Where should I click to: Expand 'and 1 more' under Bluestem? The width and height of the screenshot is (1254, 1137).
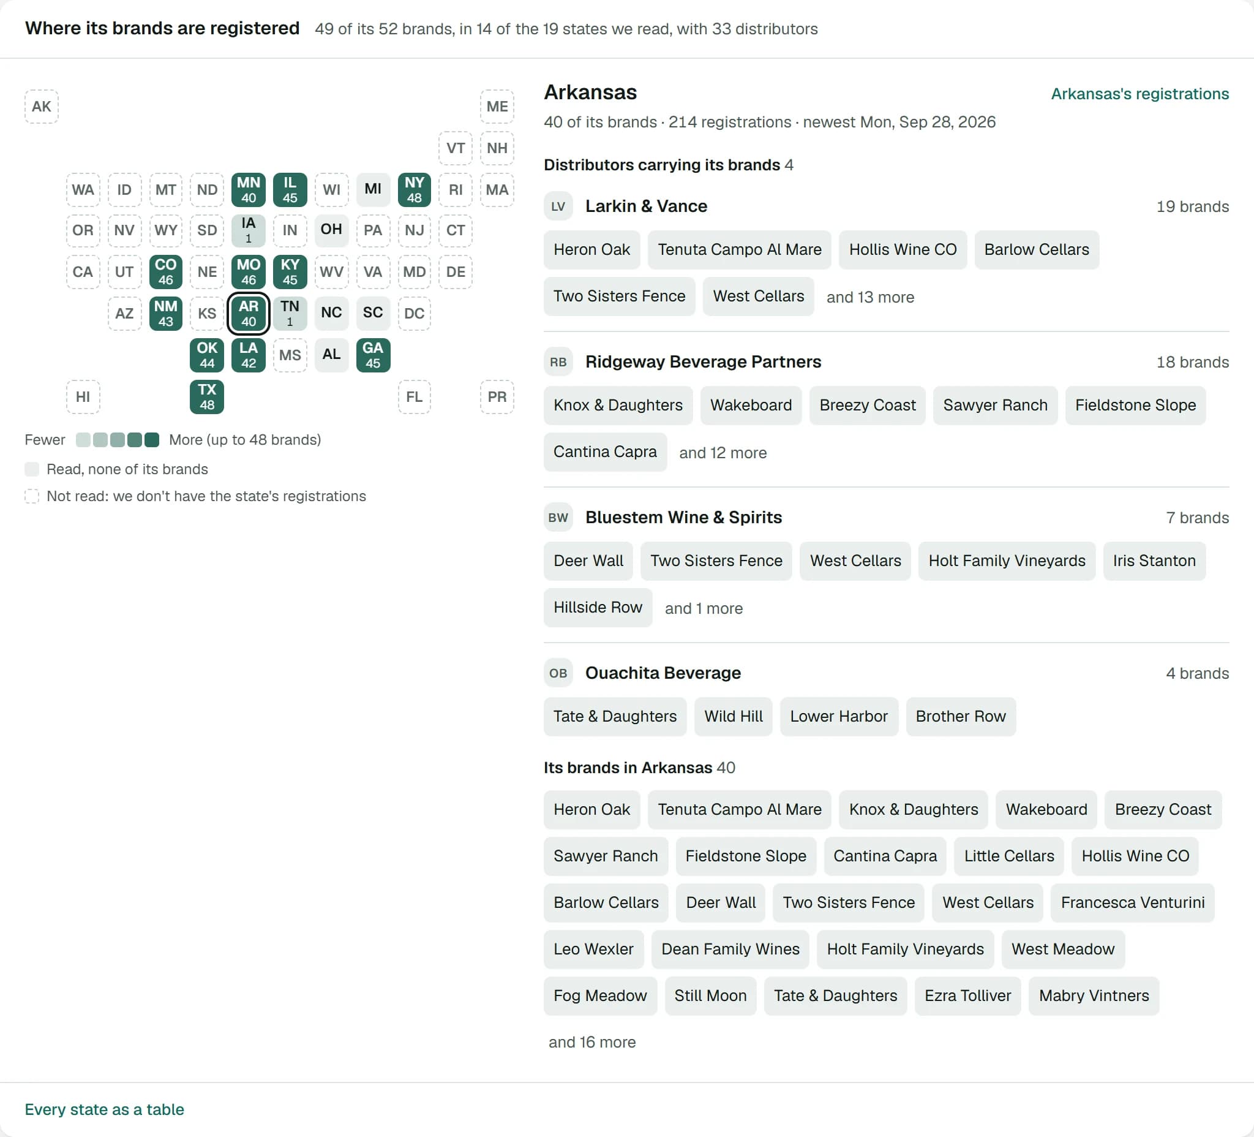click(x=704, y=608)
